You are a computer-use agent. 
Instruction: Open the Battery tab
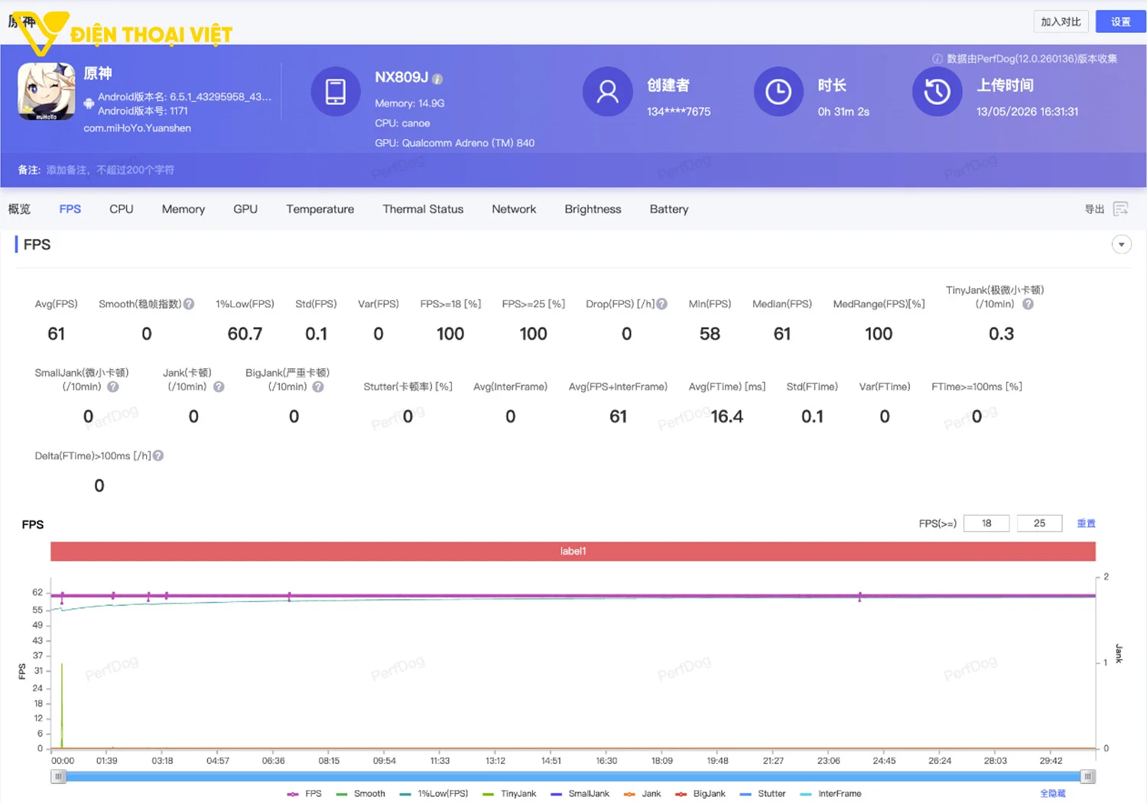[669, 209]
